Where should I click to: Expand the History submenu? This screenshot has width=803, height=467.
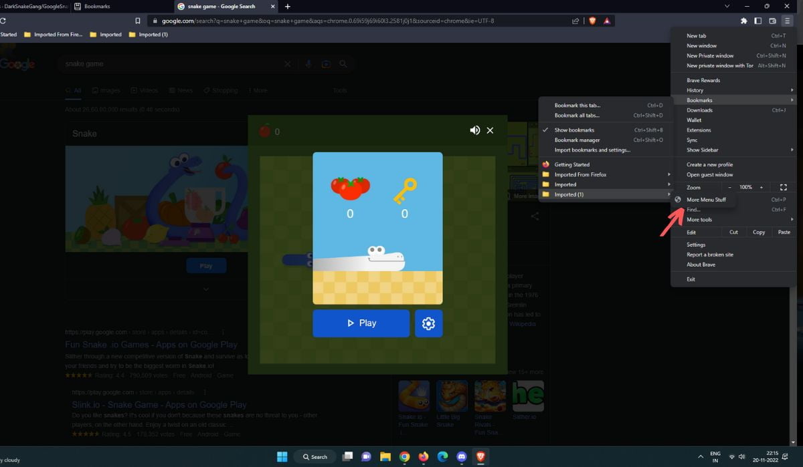click(x=695, y=90)
